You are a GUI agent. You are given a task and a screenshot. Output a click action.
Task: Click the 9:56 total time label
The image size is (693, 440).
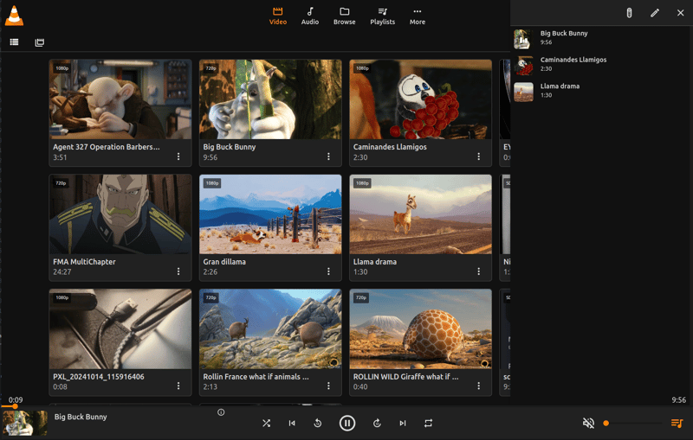[679, 399]
